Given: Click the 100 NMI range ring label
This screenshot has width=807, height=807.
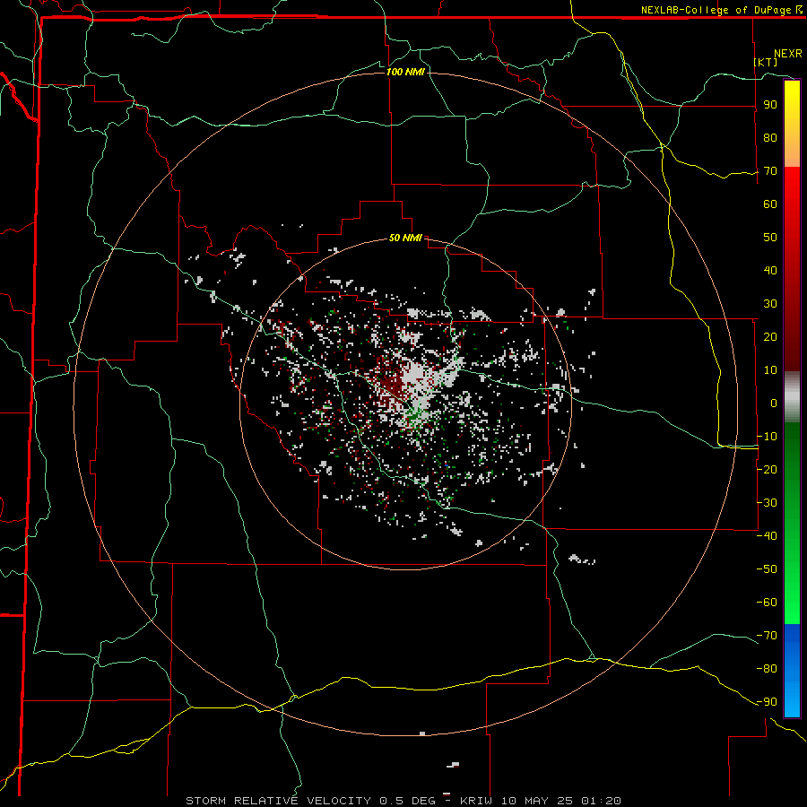Looking at the screenshot, I should pyautogui.click(x=405, y=72).
